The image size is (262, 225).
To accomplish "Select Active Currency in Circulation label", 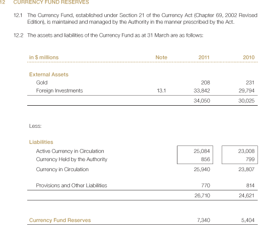I will pos(70,151).
